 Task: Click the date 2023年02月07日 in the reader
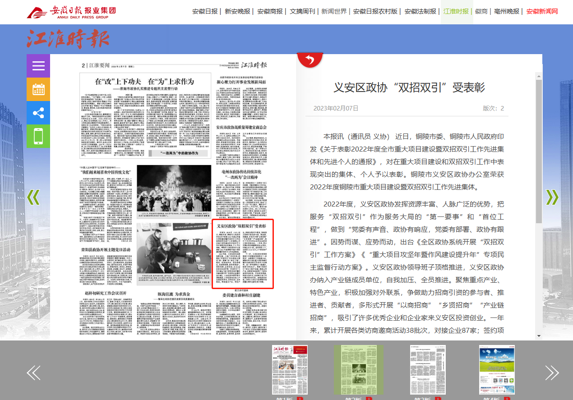click(336, 108)
